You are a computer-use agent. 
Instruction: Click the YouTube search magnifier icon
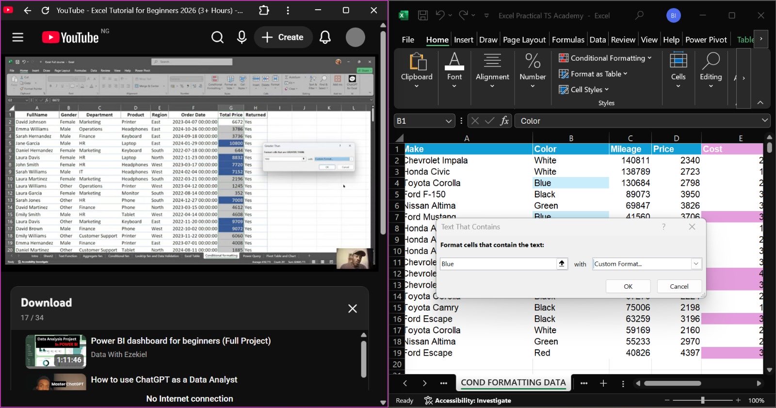point(217,37)
